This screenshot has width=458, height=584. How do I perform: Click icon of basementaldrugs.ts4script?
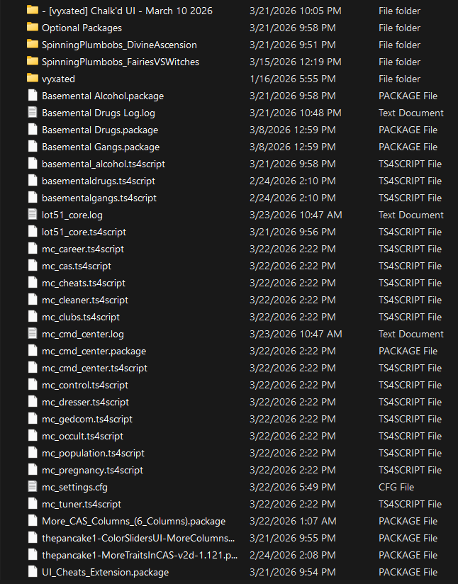(33, 180)
